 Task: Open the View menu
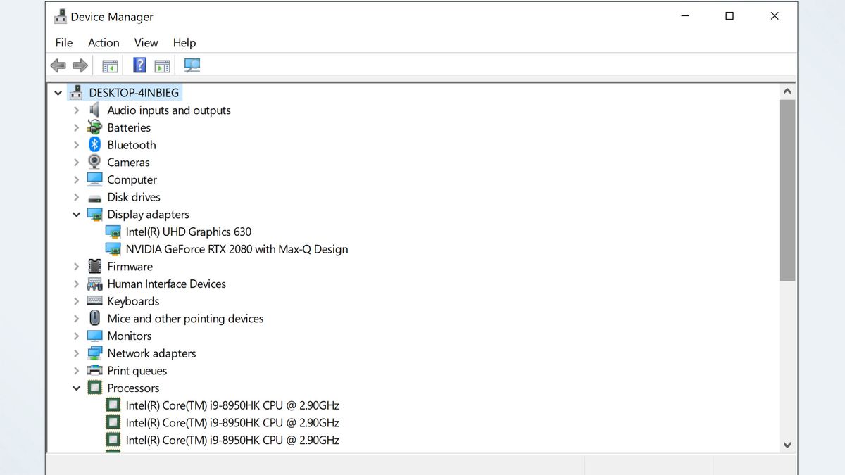[146, 43]
